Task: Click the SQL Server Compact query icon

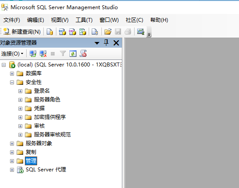Action: point(95,32)
